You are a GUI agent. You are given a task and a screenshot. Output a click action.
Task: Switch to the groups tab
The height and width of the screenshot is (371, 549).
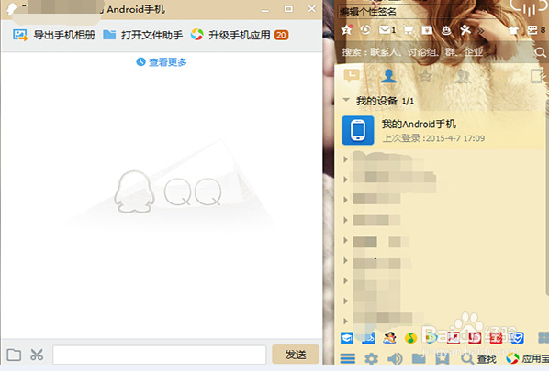pos(463,75)
